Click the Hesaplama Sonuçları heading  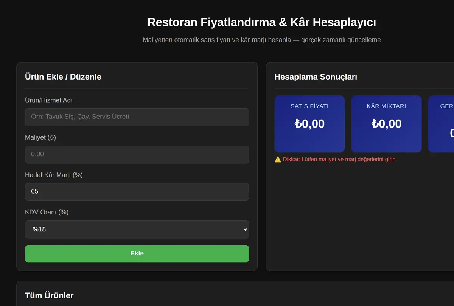316,77
